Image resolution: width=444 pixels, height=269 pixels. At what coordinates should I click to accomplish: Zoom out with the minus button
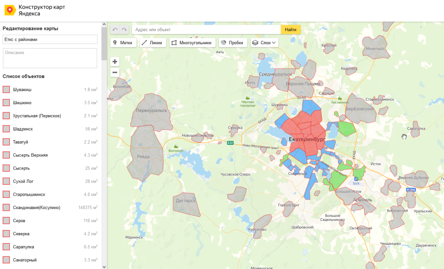[x=115, y=72]
